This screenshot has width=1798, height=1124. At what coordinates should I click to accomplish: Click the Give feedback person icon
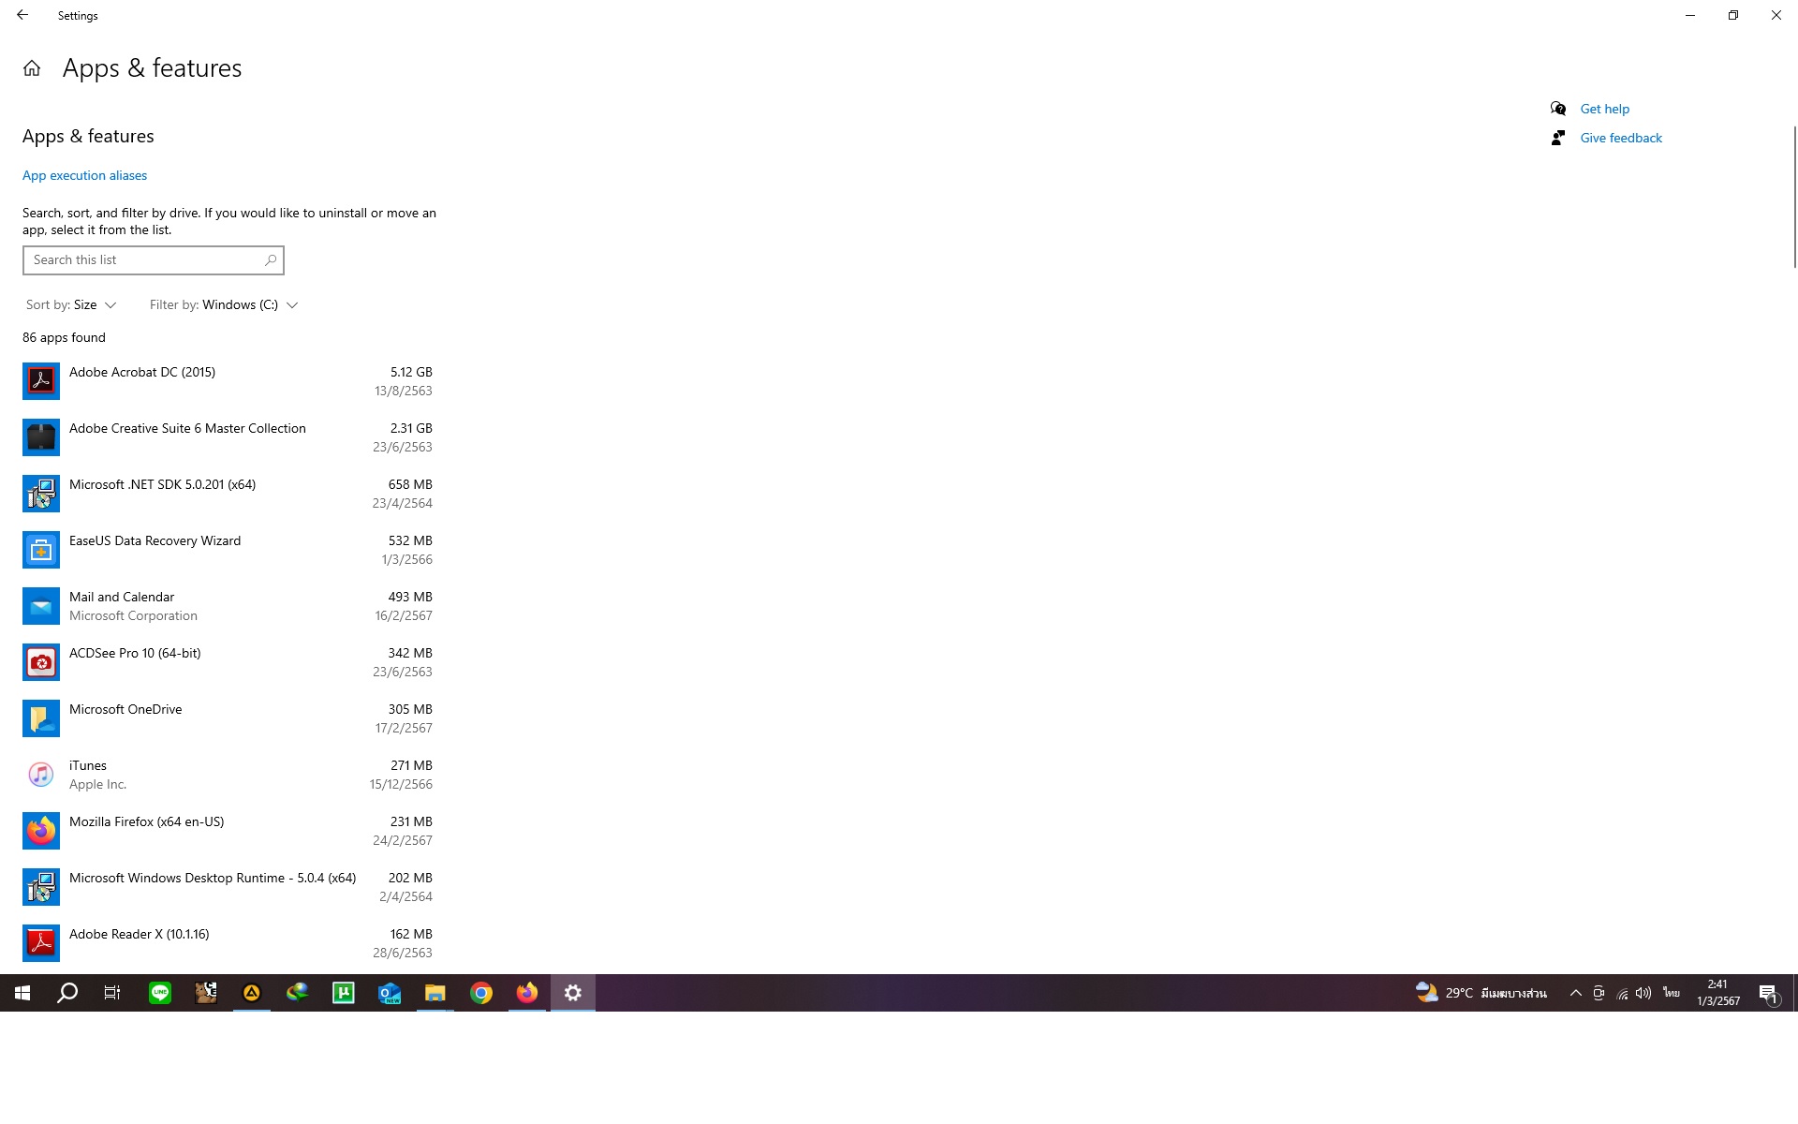[x=1558, y=138]
